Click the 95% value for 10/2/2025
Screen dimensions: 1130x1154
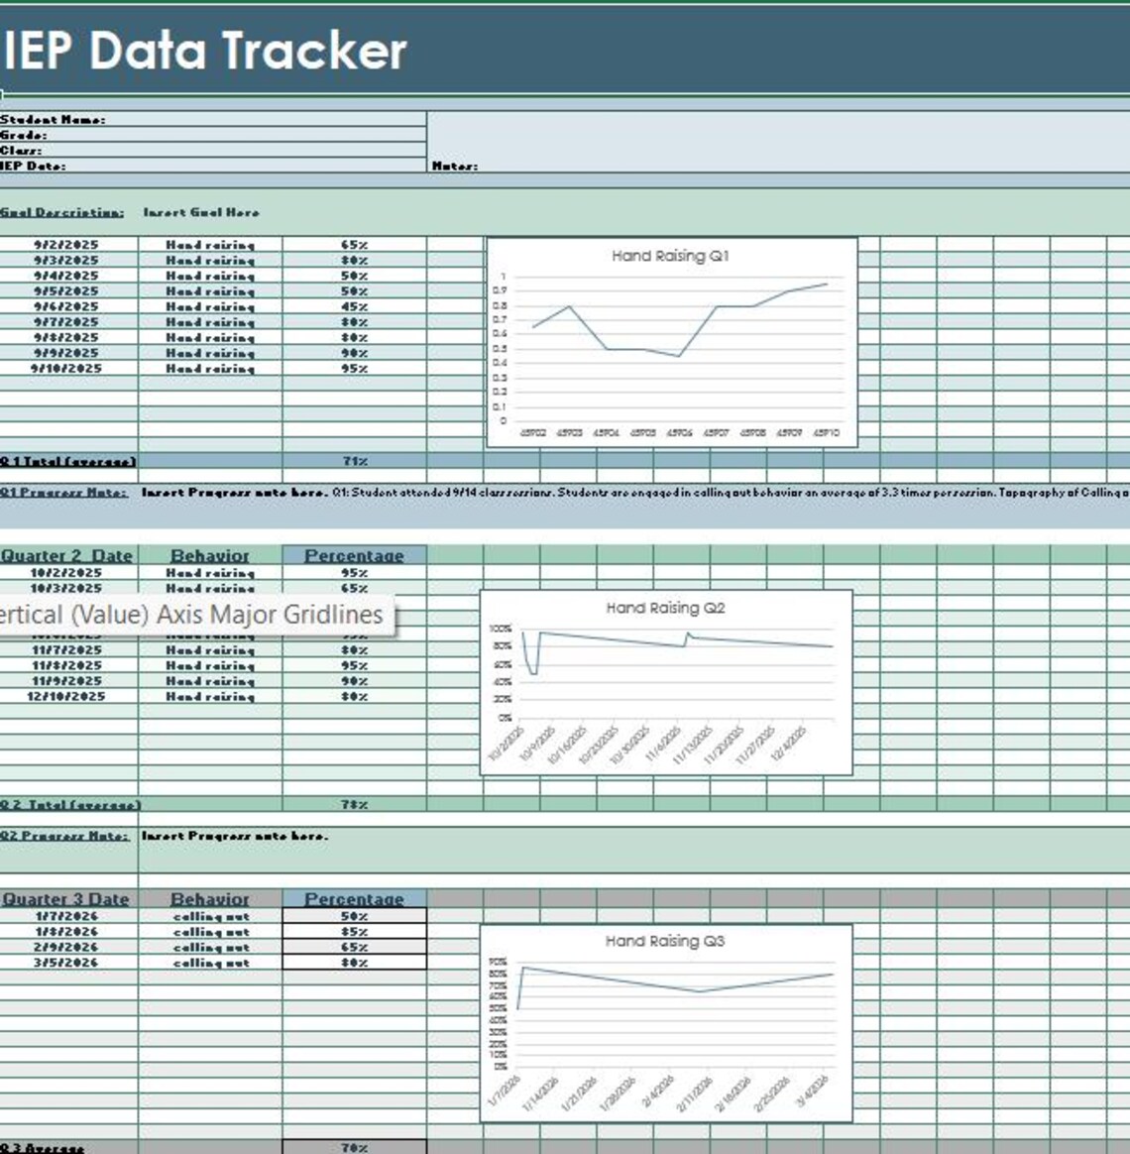354,572
